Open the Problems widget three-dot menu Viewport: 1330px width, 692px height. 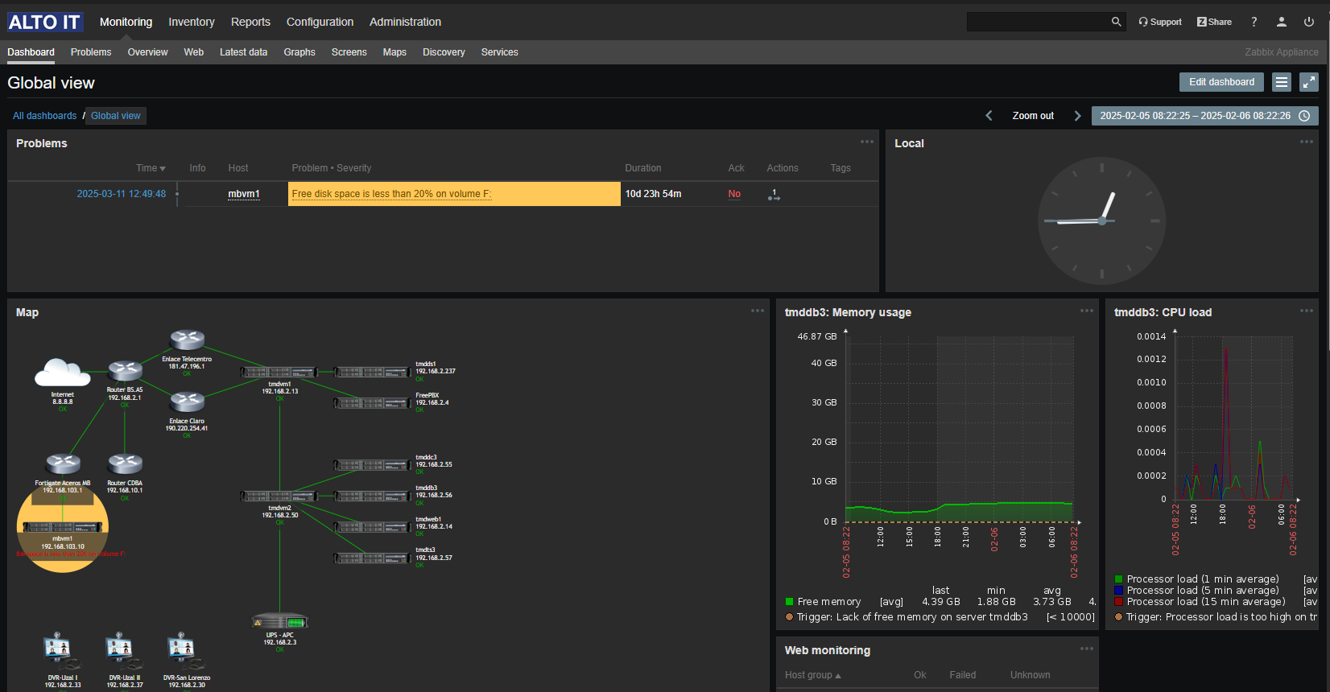866,142
